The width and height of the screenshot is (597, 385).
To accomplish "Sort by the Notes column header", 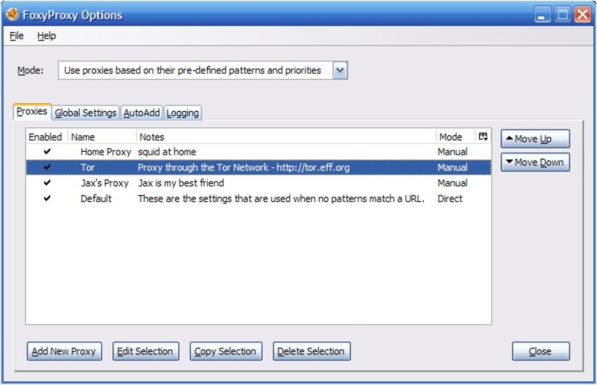I will (286, 137).
